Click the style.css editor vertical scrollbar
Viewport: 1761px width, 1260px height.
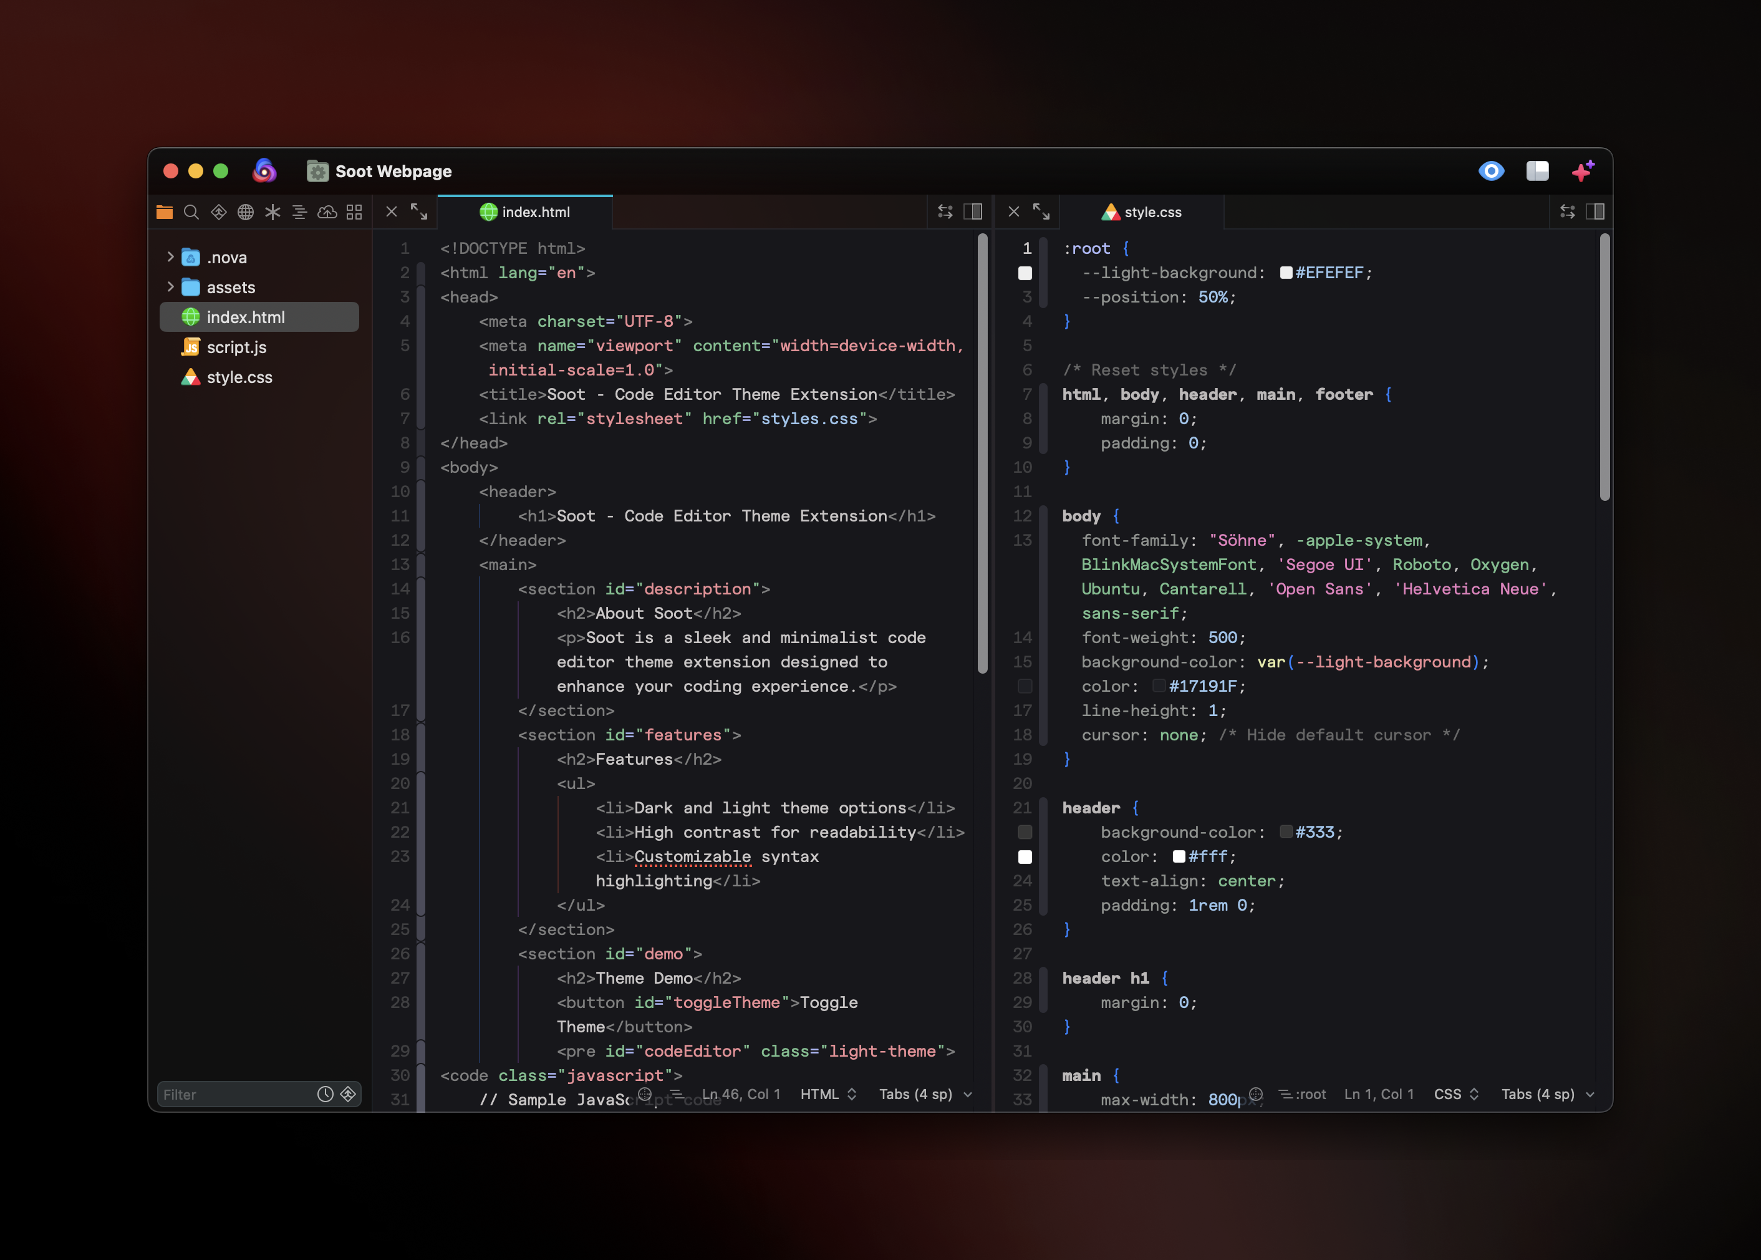[x=1604, y=368]
